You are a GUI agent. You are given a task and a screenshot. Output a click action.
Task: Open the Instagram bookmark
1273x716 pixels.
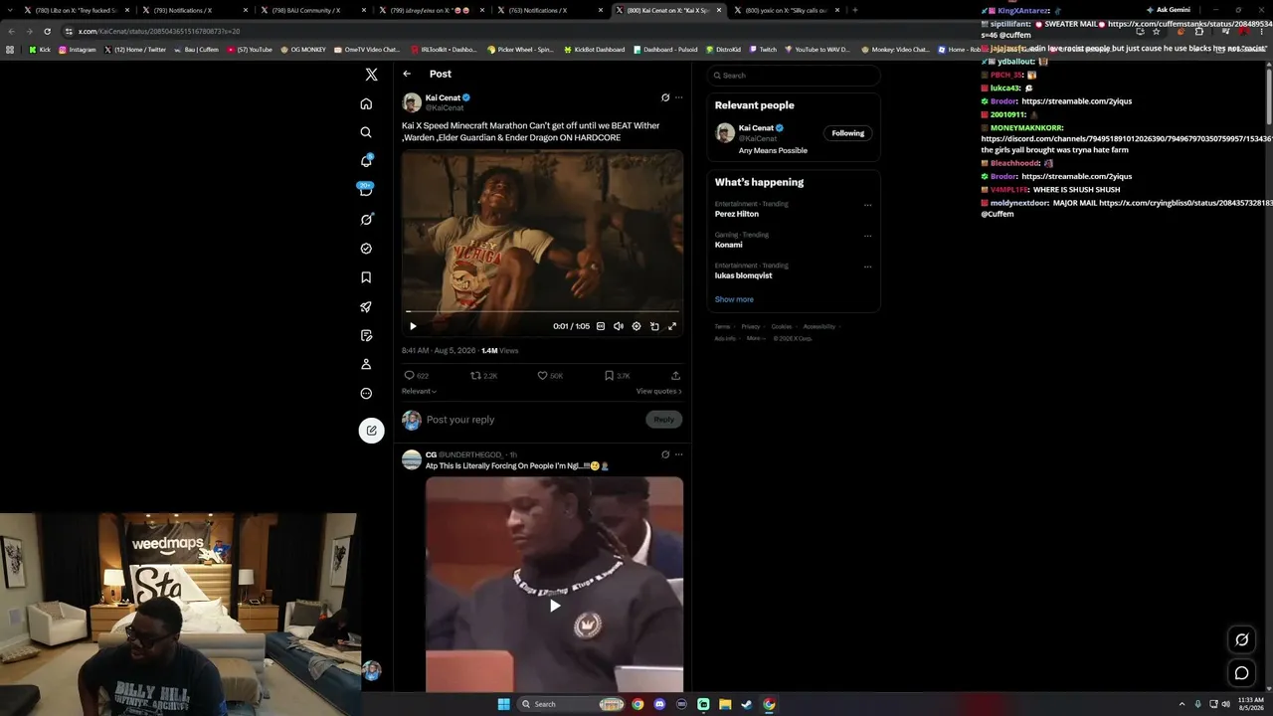coord(78,50)
